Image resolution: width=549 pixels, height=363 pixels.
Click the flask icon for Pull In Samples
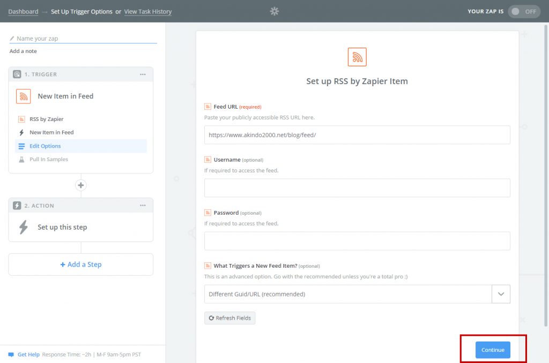(21, 160)
